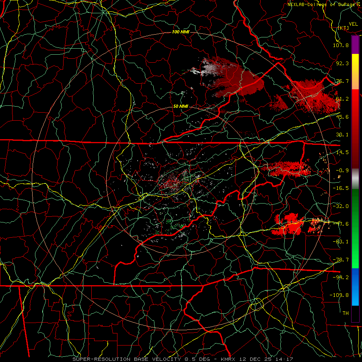Screen dimensions: 362x362
Task: Click the -32.0 velocity scale value
Action: 341,206
